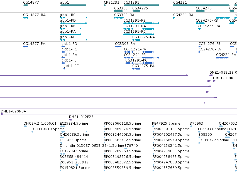Open EST RP003559359.5prime
237x172 pixels.
105,171
